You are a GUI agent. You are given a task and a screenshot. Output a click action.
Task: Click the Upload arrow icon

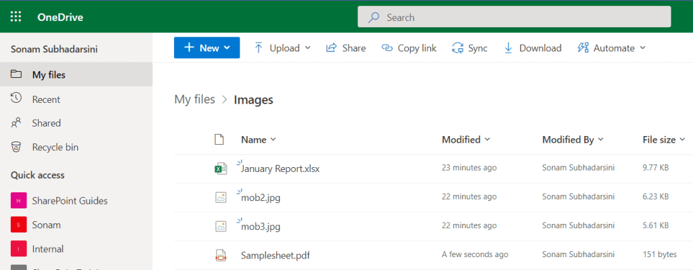tap(259, 48)
